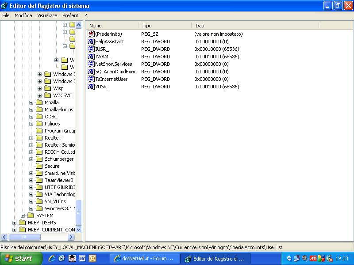Click the tree horizontal scroll left arrow
Viewport: 354px width, 265px height.
pyautogui.click(x=4, y=237)
